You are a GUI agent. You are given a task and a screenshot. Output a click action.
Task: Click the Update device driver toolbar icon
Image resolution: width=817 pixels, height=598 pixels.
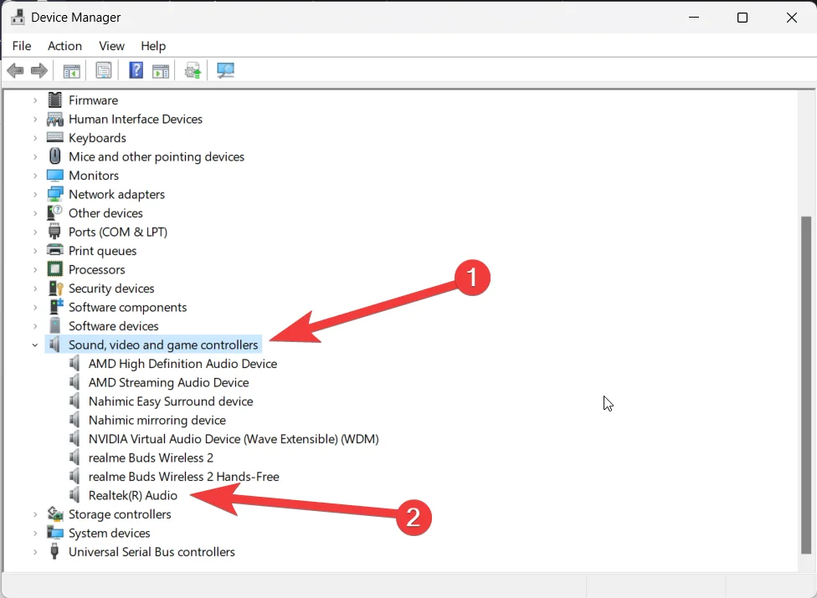[x=193, y=70]
